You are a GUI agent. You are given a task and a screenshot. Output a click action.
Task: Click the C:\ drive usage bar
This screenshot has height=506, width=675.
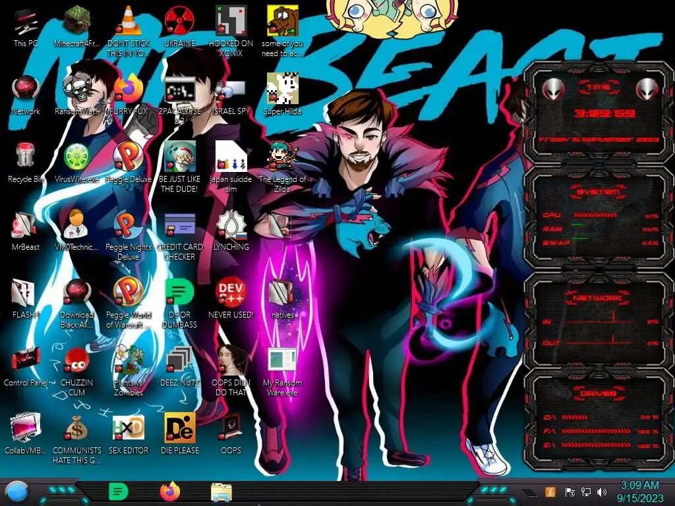[574, 417]
